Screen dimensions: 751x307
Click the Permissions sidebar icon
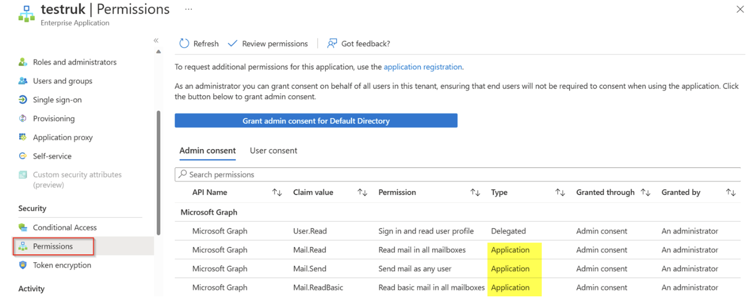[23, 246]
